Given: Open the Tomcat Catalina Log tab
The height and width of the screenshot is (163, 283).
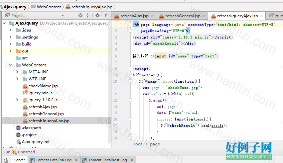Looking at the screenshot, I should pos(54,160).
